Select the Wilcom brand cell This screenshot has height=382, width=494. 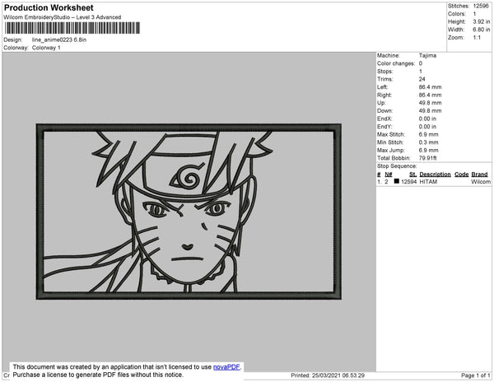pos(481,182)
